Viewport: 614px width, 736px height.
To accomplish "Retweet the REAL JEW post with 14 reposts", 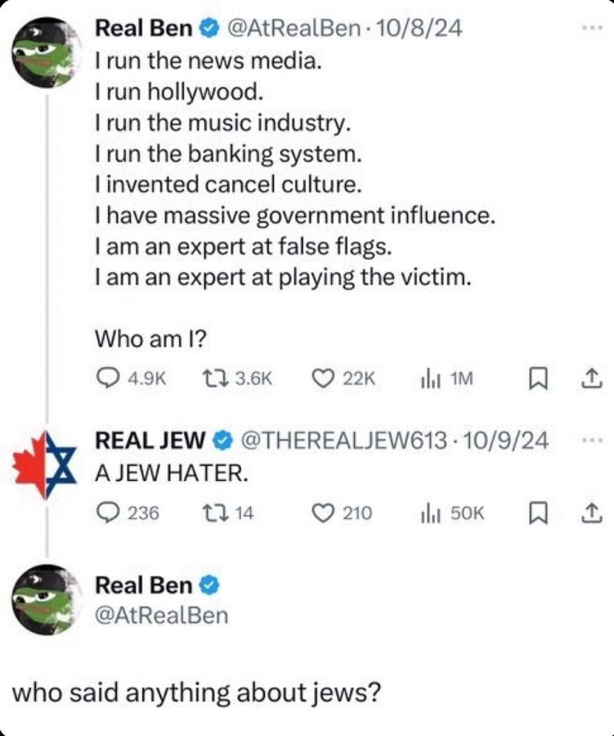I will pyautogui.click(x=227, y=513).
